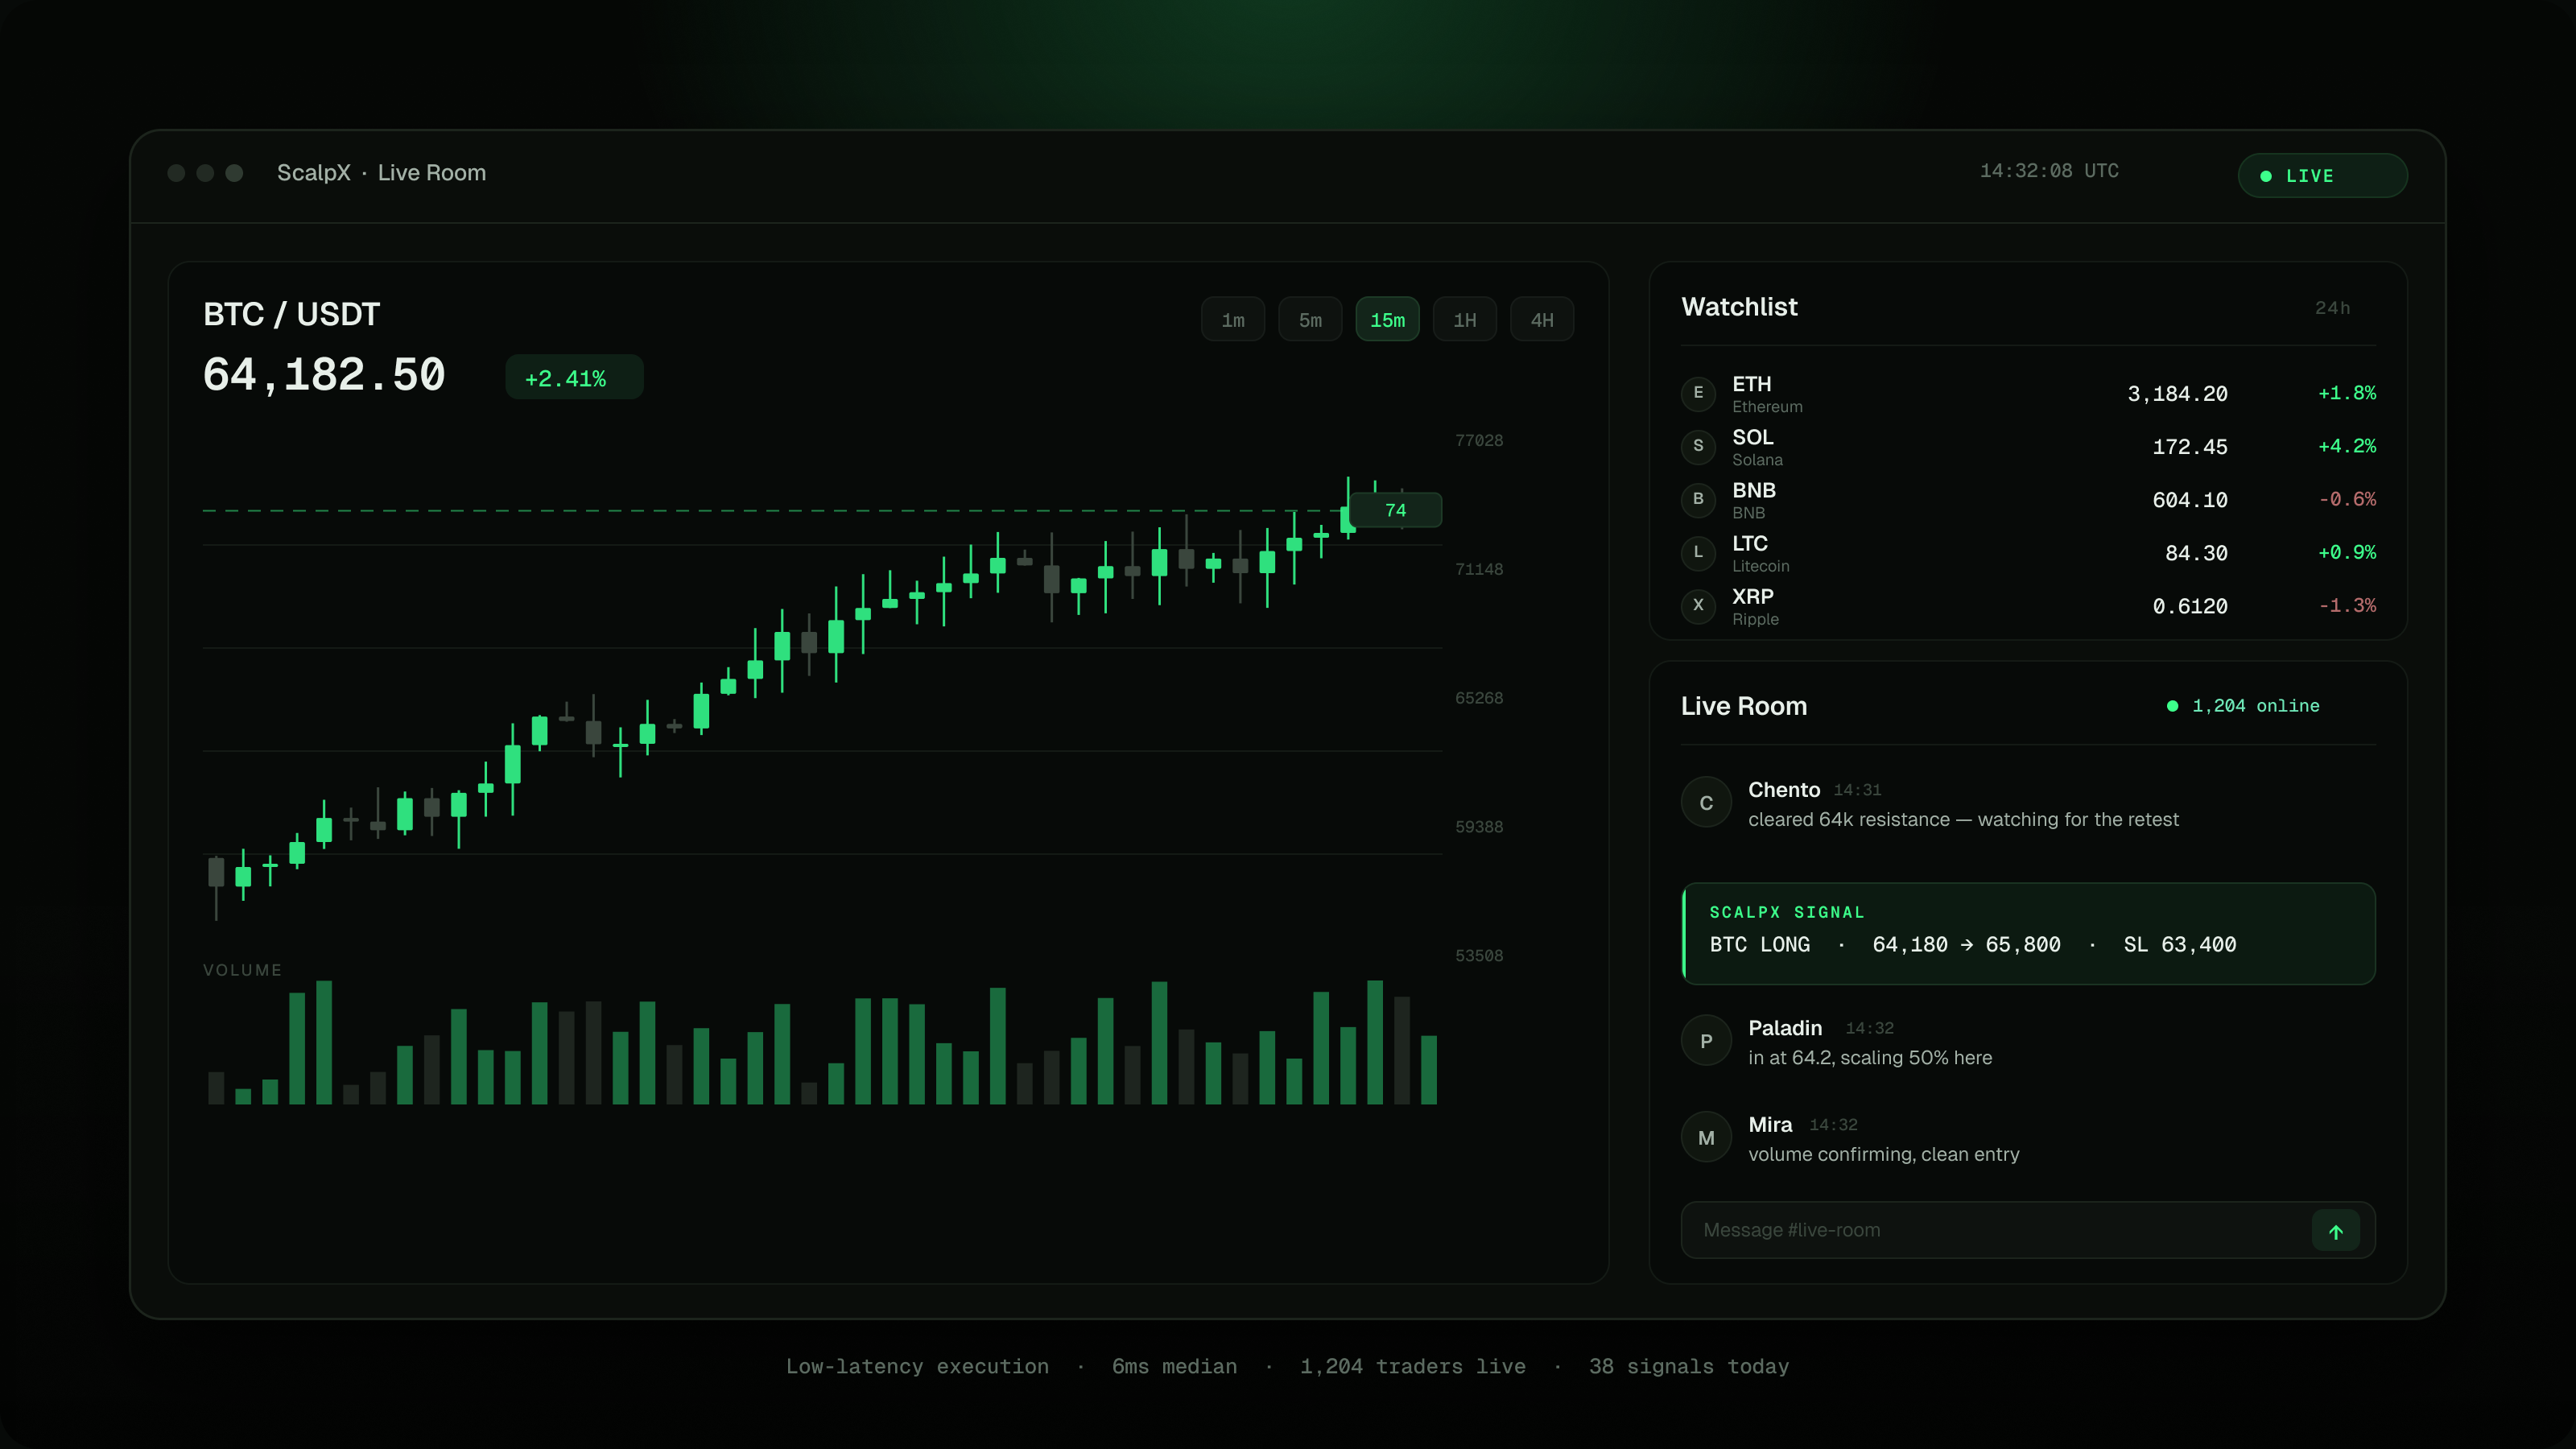The image size is (2576, 1449).
Task: Click the 65268 price axis label
Action: click(x=1478, y=698)
